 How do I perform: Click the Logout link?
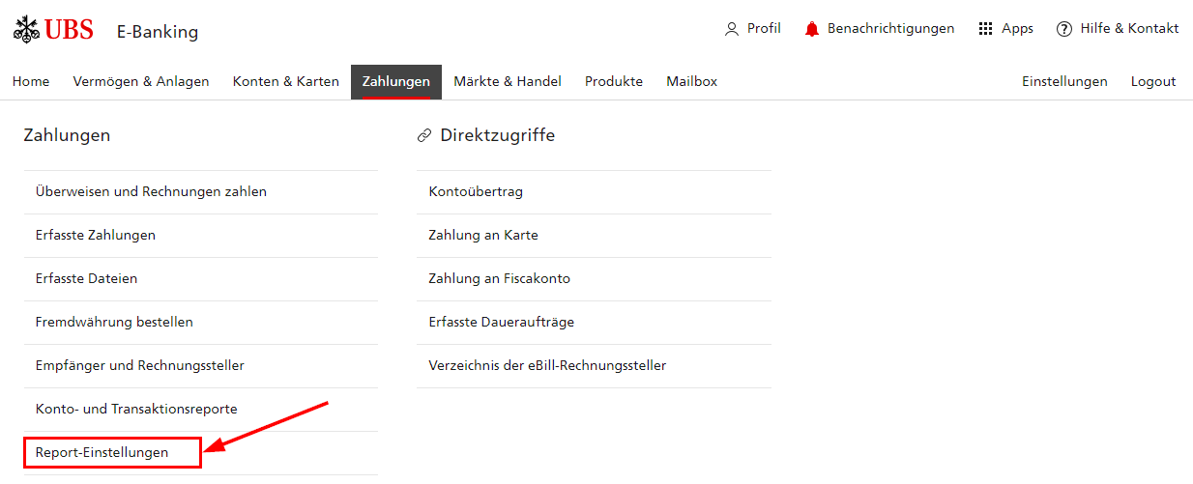point(1153,82)
